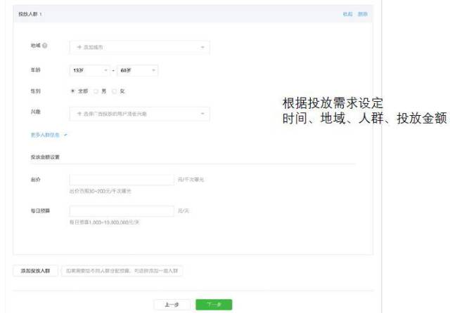Click the 出价 bid input field
This screenshot has width=450, height=313.
(x=121, y=180)
